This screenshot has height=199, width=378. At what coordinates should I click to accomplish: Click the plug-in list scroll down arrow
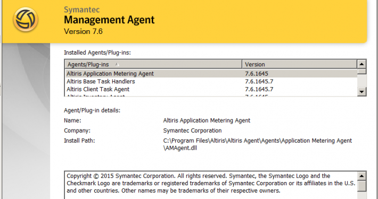361,92
